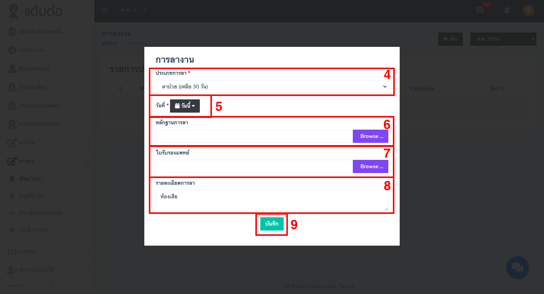The width and height of the screenshot is (544, 294).
Task: Open the apps grid icon
Action: click(480, 10)
